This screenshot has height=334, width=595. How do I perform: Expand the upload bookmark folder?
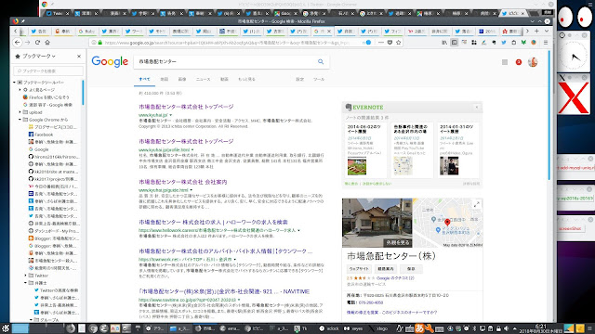pos(20,112)
